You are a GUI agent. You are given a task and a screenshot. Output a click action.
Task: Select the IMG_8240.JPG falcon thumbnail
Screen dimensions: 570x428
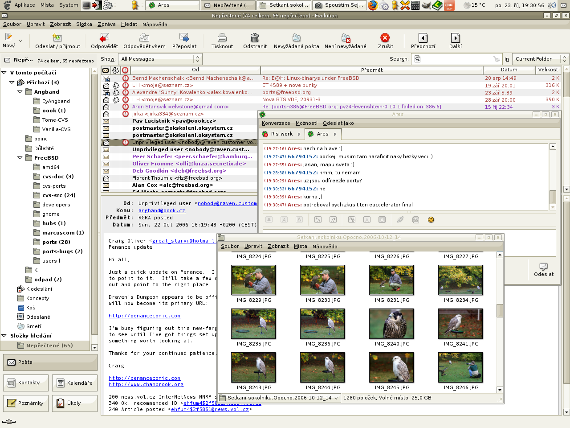tap(391, 324)
